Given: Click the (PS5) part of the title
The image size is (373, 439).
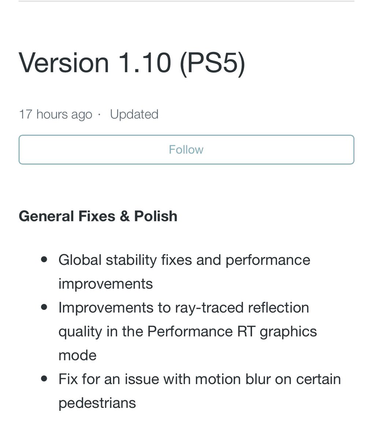Looking at the screenshot, I should pos(212,63).
